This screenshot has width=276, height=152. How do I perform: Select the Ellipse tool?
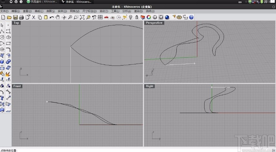pos(8,37)
